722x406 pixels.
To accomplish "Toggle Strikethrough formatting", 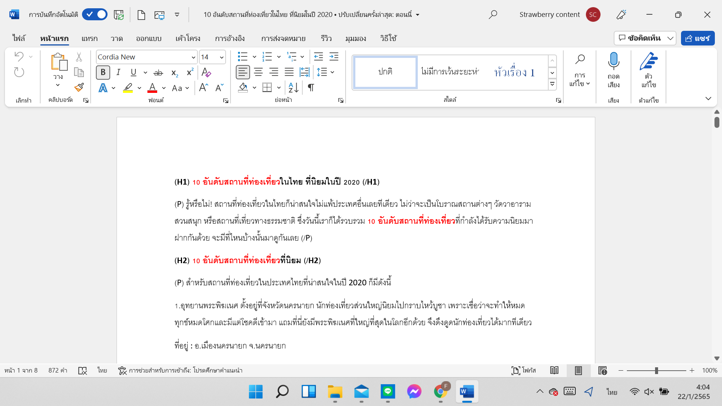I will point(158,73).
